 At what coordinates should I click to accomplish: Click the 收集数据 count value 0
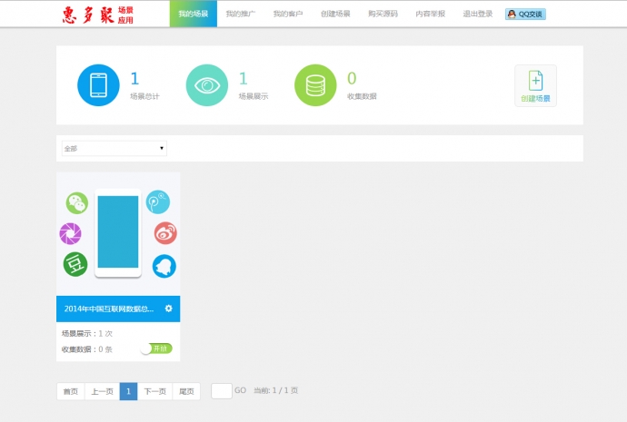[x=352, y=79]
